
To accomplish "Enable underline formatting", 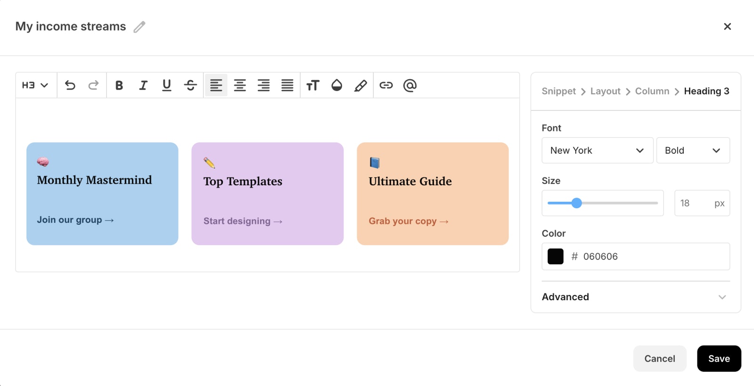I will pyautogui.click(x=167, y=85).
